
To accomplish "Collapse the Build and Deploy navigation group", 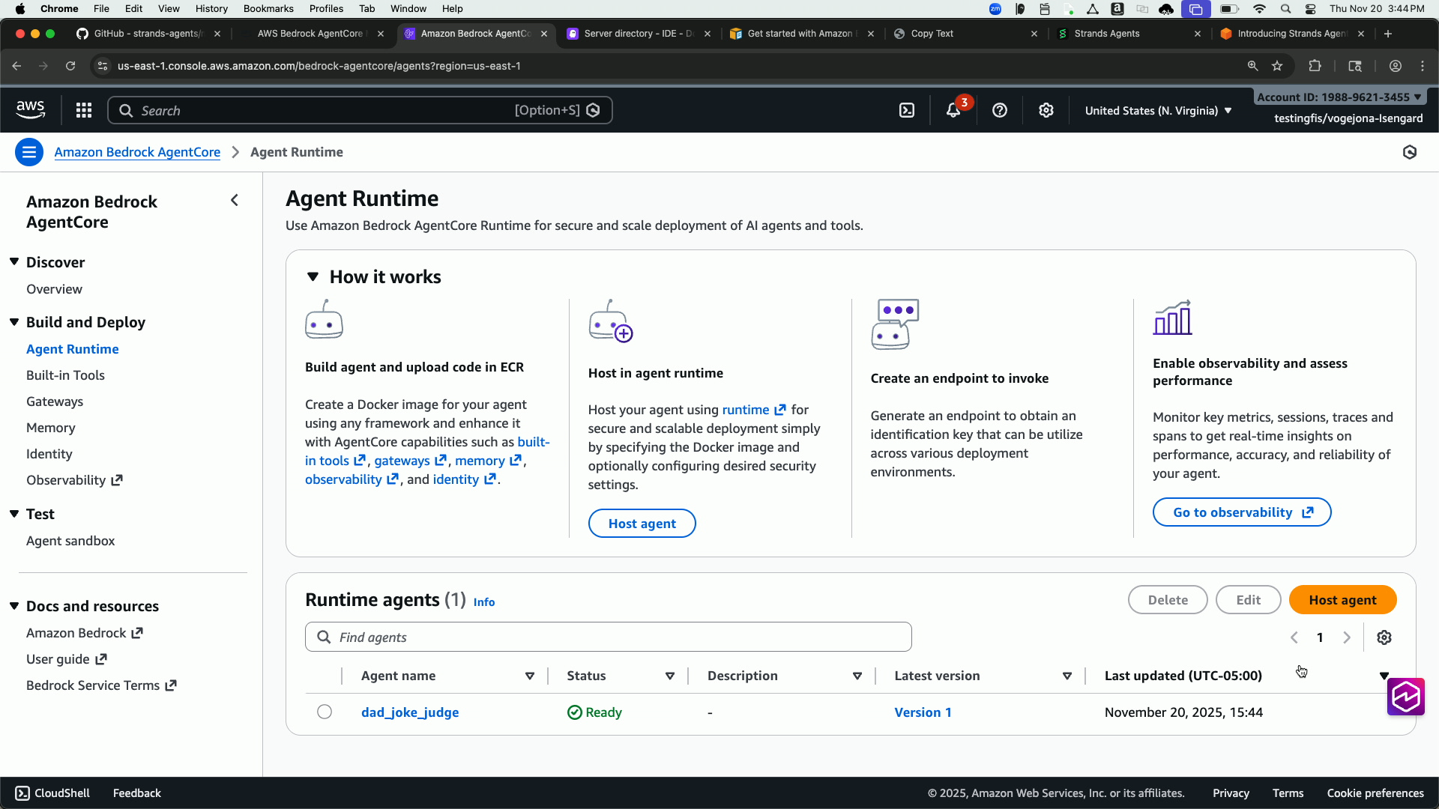I will tap(14, 322).
